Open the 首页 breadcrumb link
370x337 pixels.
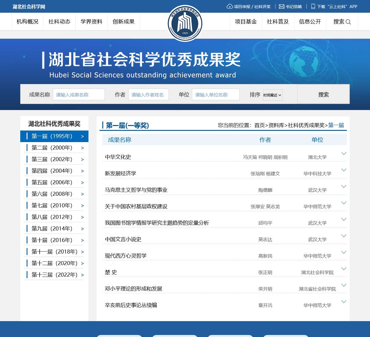point(259,125)
